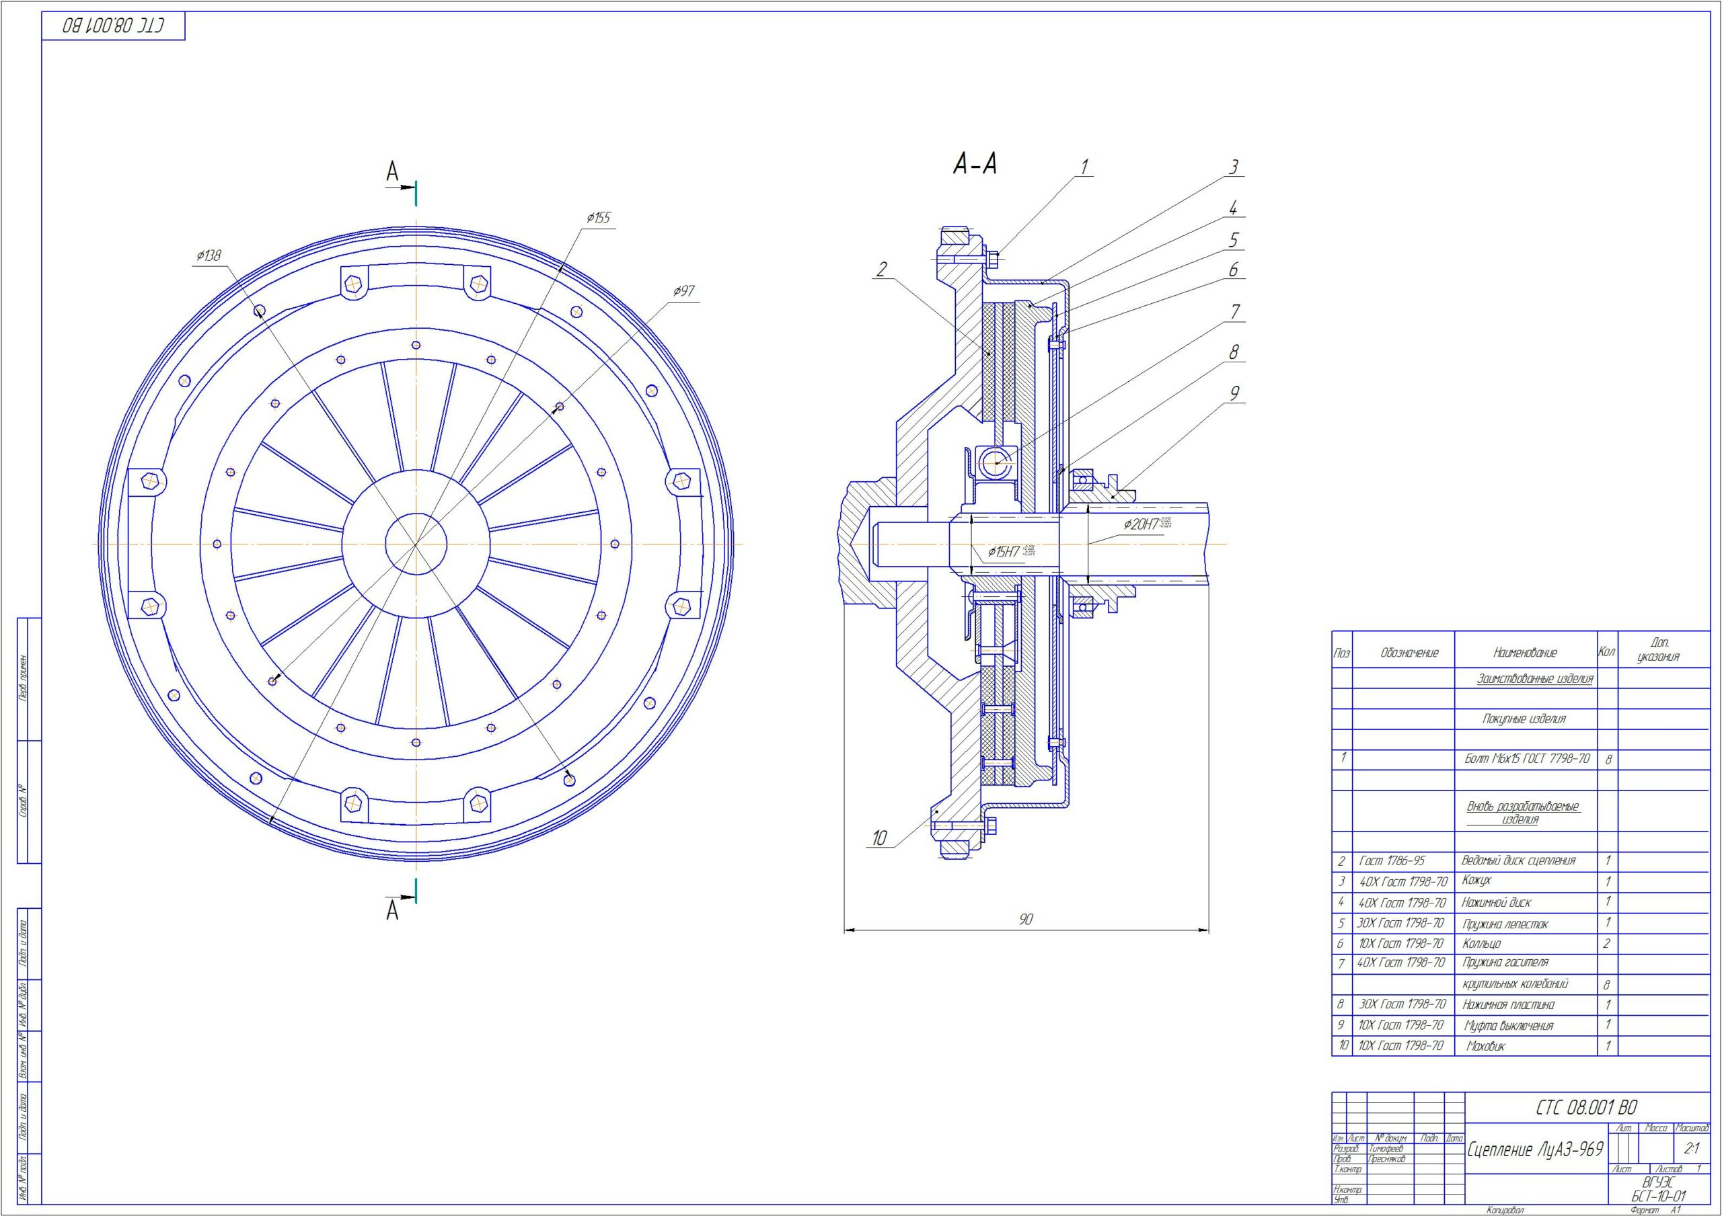Screen dimensions: 1722x1216
Task: Click the ø15H7 shaft dimension text
Action: pos(1011,551)
